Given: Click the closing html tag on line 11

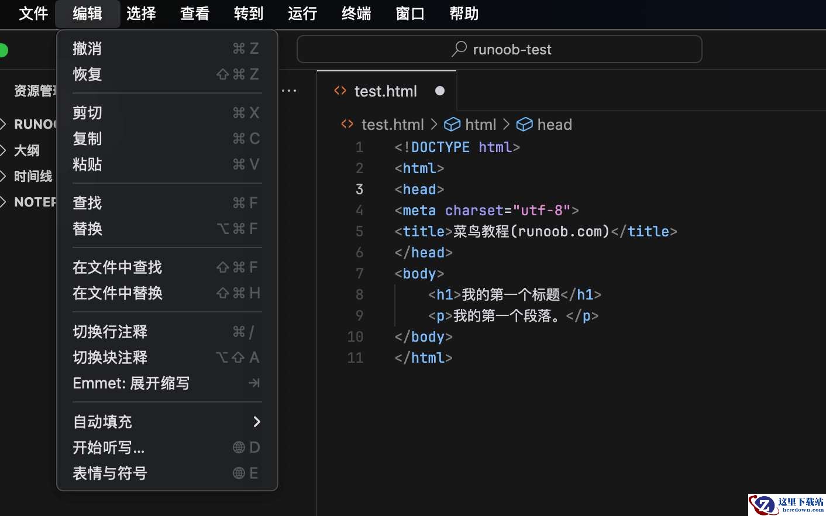Looking at the screenshot, I should [x=424, y=358].
